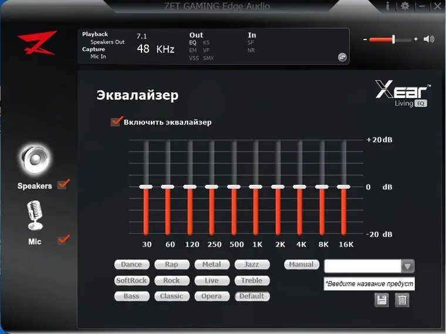Screen dimensions: 446x334
Task: Click the 4K equalizer slider handle
Action: point(299,187)
